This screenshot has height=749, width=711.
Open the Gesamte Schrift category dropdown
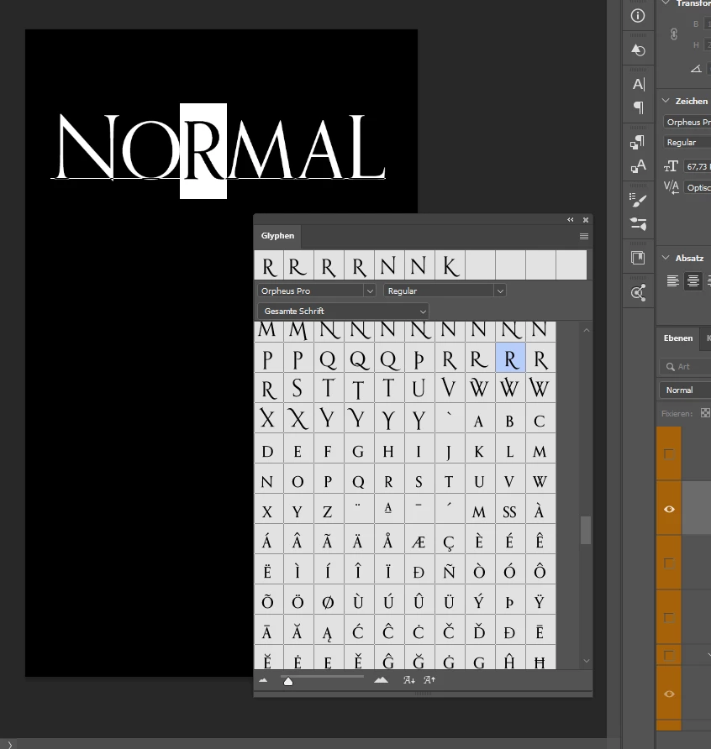(x=343, y=311)
